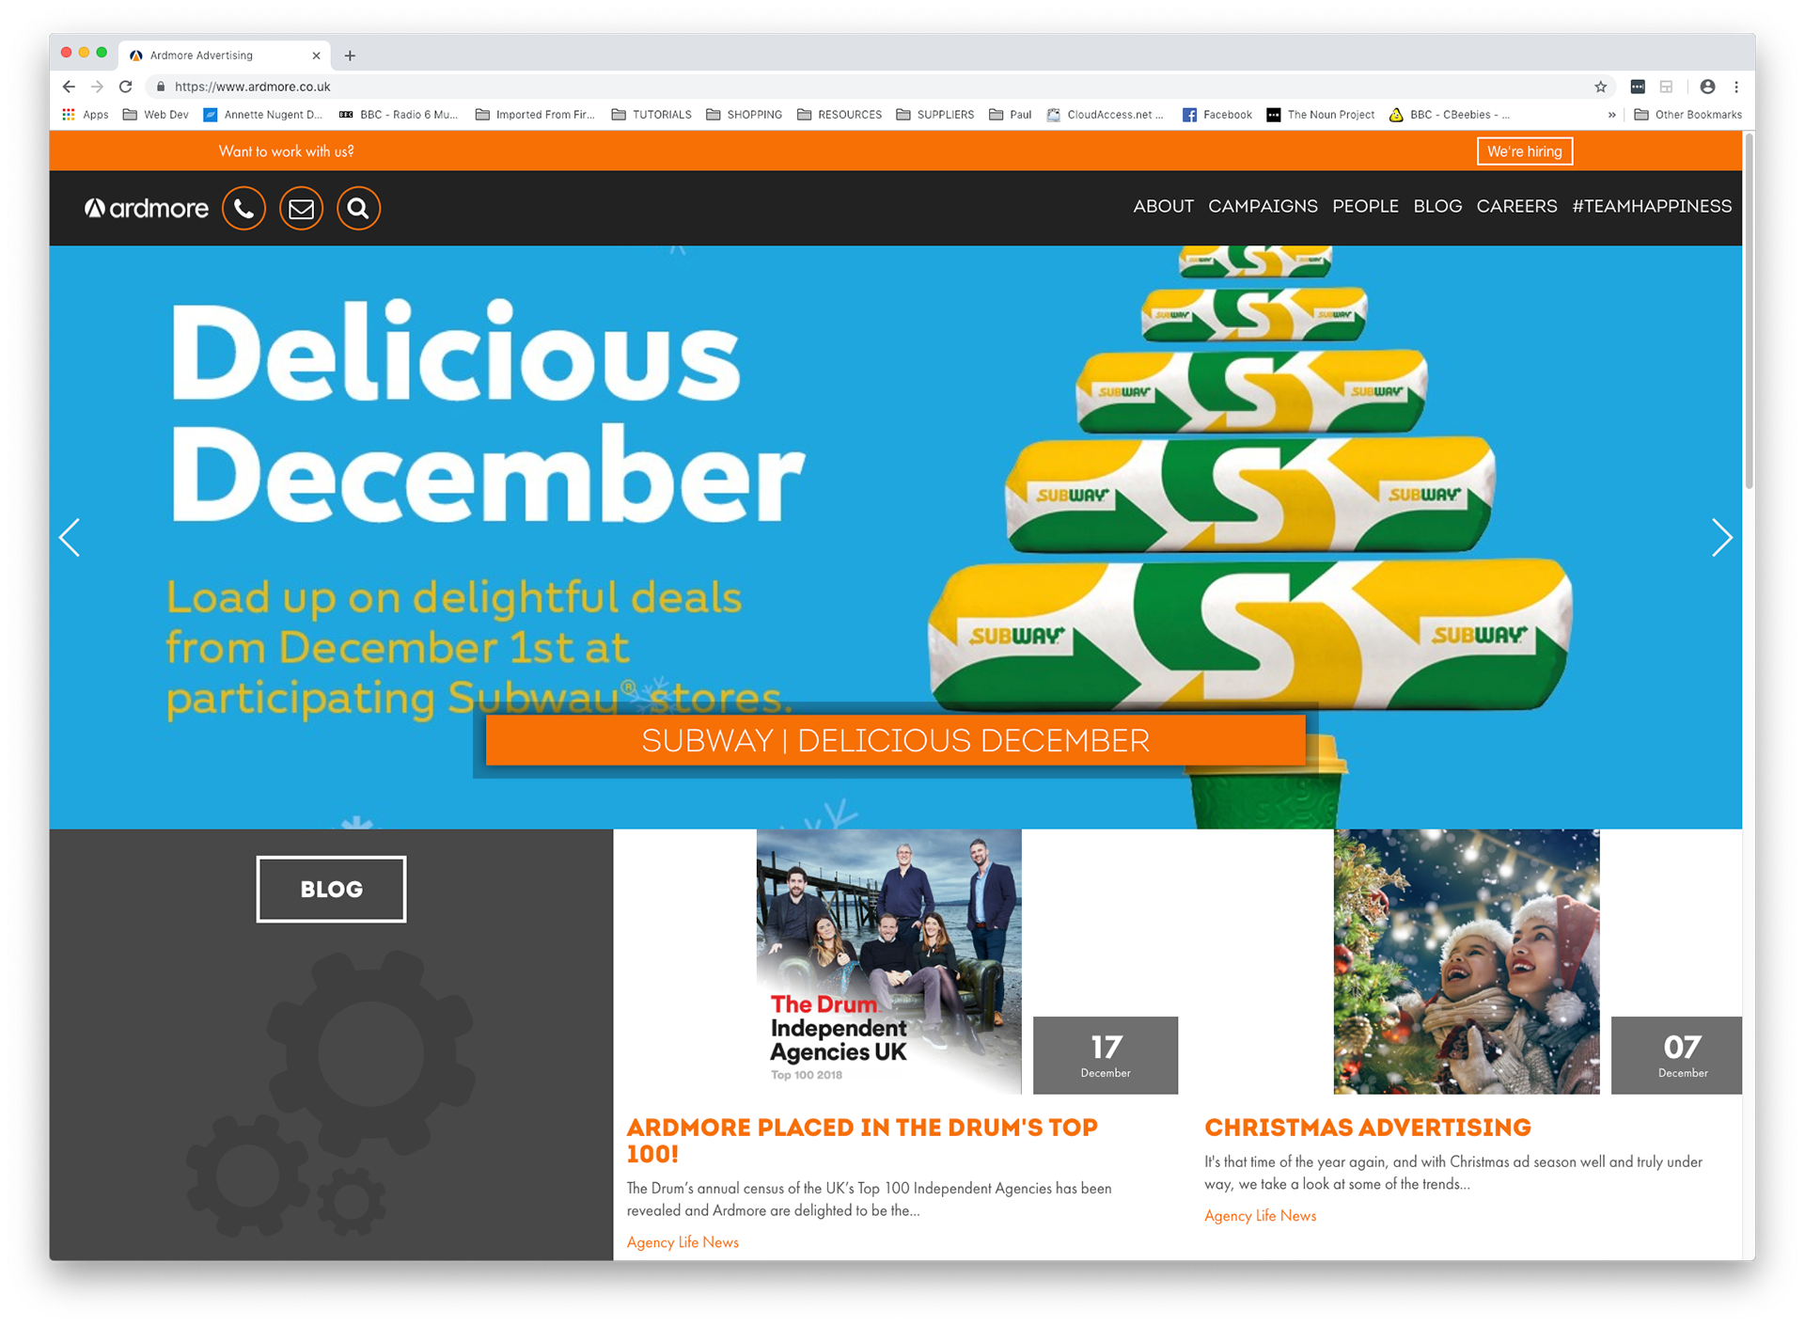The height and width of the screenshot is (1326, 1805).
Task: Open a new browser tab
Action: 350,55
